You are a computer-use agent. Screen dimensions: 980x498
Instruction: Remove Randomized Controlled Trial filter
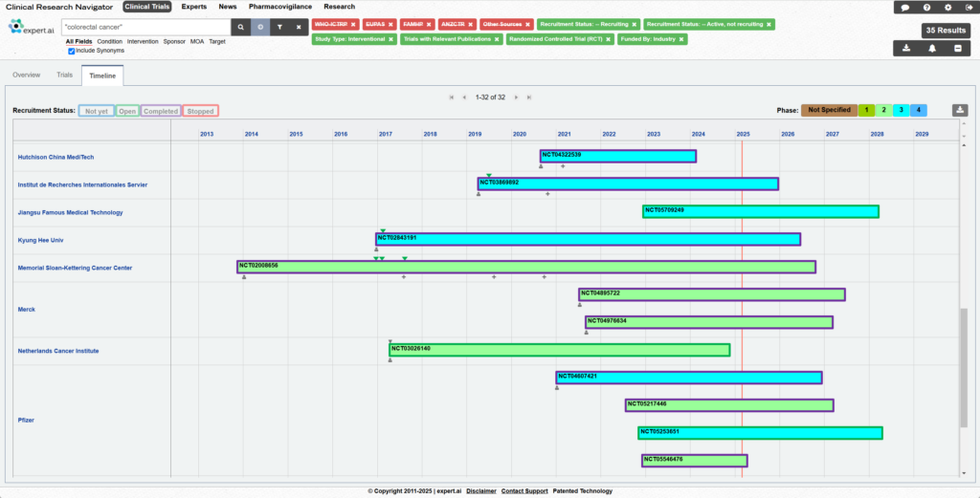click(x=608, y=38)
